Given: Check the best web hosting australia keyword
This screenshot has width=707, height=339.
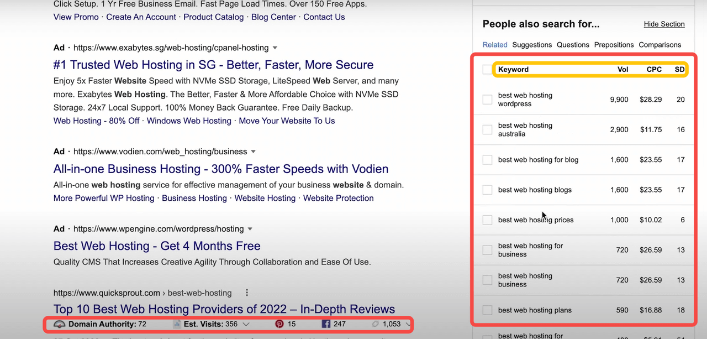Looking at the screenshot, I should pyautogui.click(x=487, y=129).
